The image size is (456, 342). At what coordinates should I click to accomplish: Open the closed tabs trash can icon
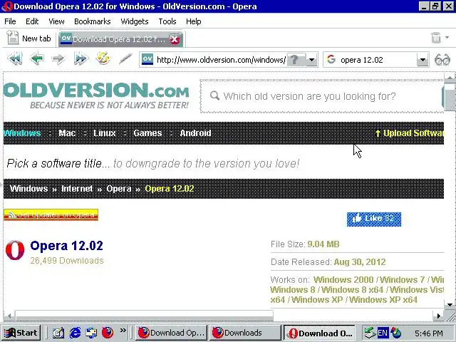click(435, 38)
